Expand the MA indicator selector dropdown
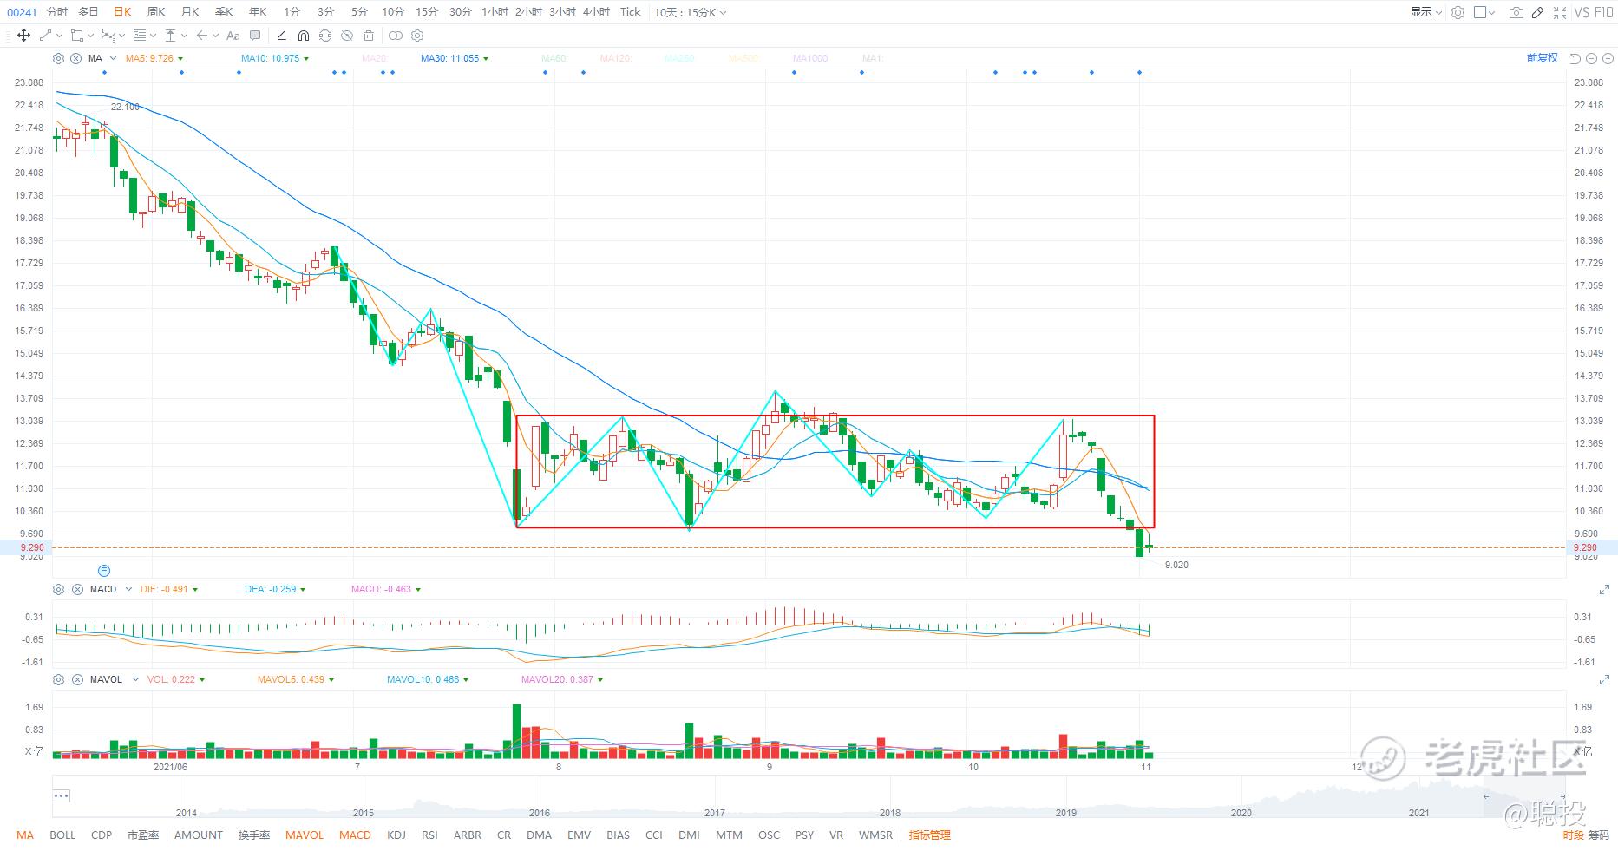This screenshot has width=1618, height=851. tap(114, 58)
